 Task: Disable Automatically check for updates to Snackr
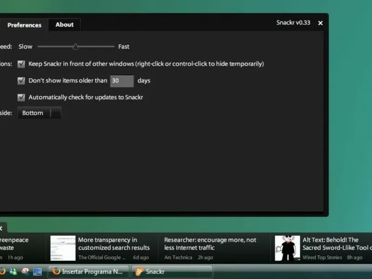click(x=21, y=97)
